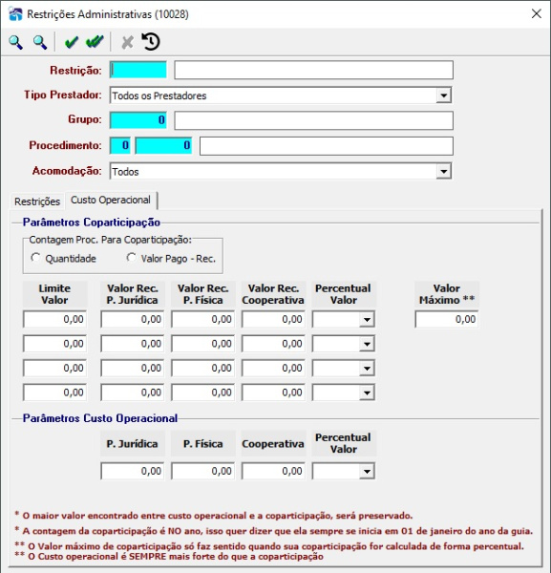Open third row Percentual Valor dropdown in Coparticipação
Viewport: 551px width, 573px height.
tap(367, 369)
